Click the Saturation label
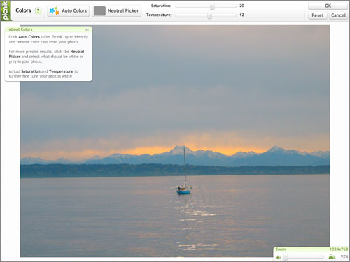350x262 pixels. [161, 6]
